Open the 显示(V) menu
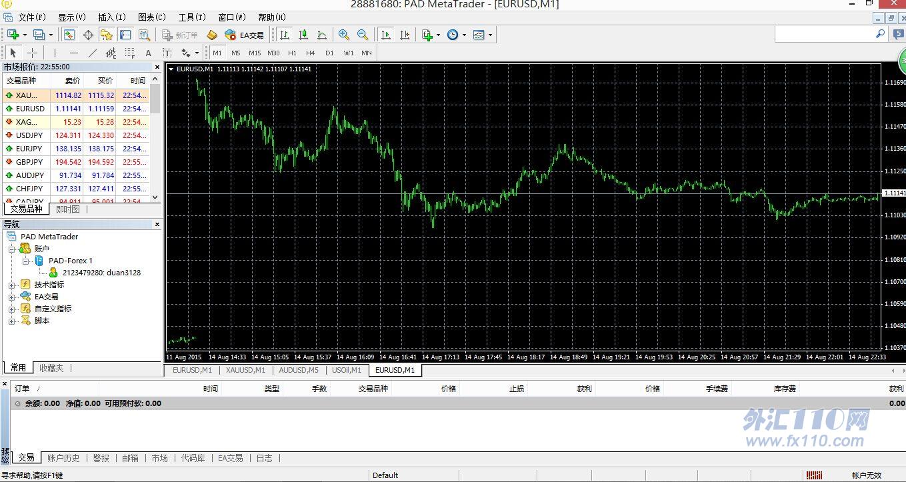906x482 pixels. click(x=72, y=17)
